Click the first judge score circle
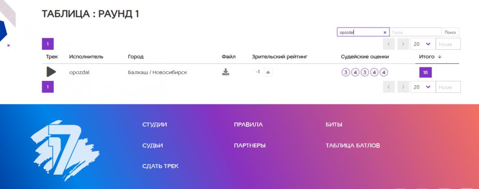The height and width of the screenshot is (189, 479). 345,72
